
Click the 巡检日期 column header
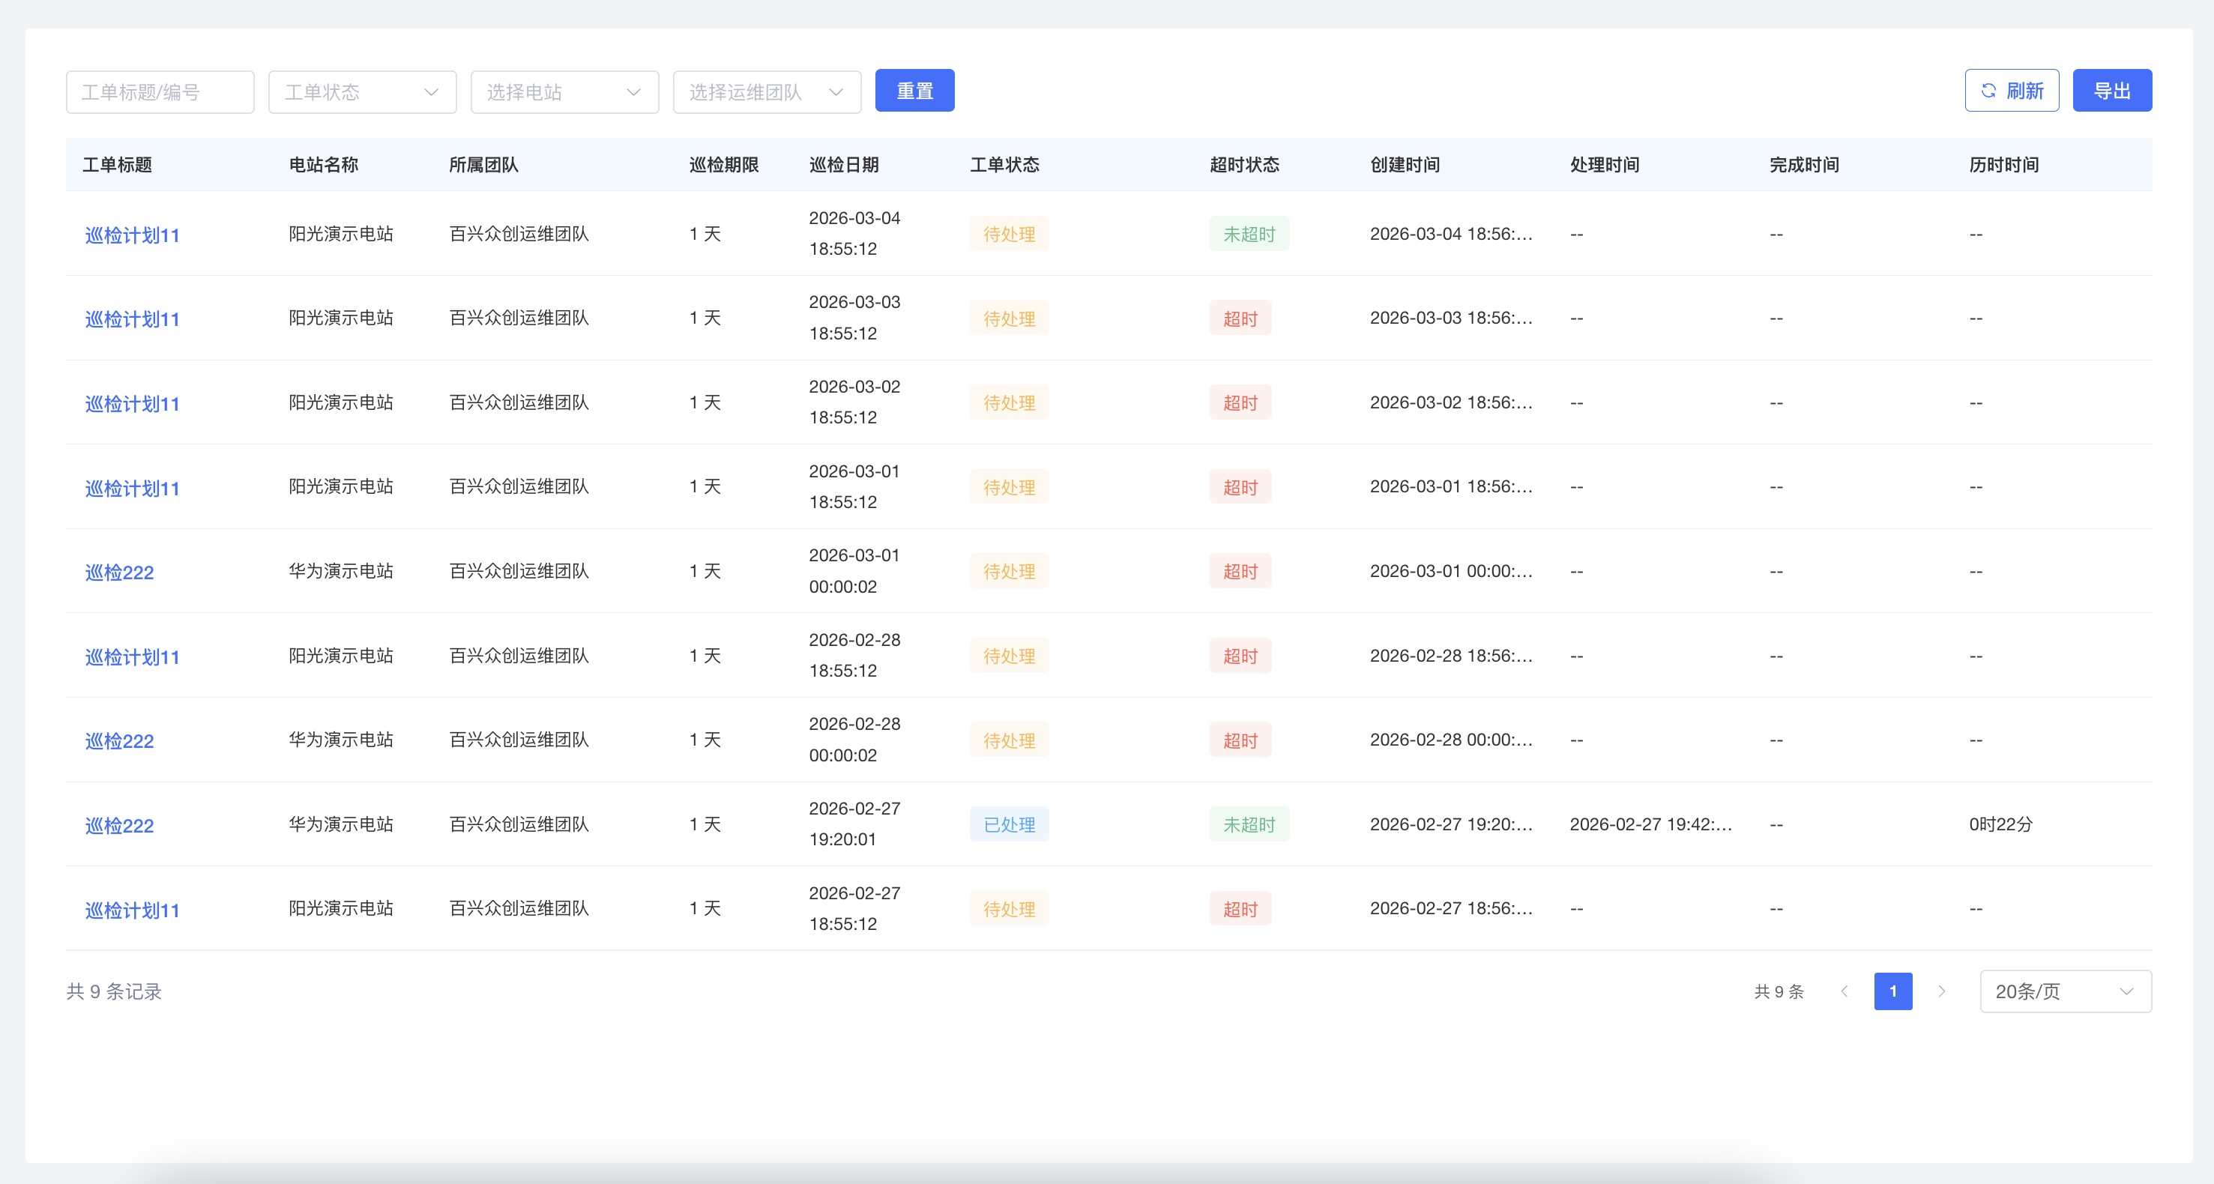844,165
